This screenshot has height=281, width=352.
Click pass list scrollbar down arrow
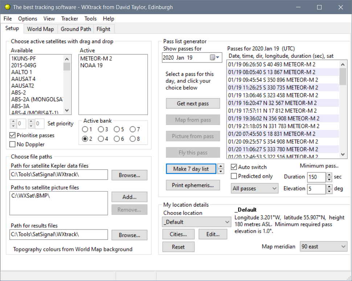pyautogui.click(x=343, y=154)
